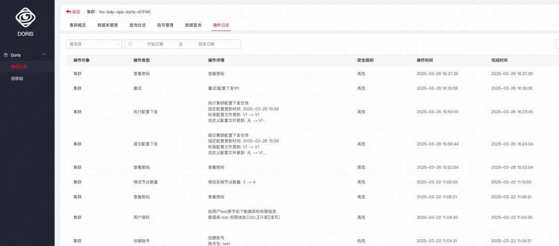Open the 请选择 dropdown
The width and height of the screenshot is (559, 246).
click(94, 44)
